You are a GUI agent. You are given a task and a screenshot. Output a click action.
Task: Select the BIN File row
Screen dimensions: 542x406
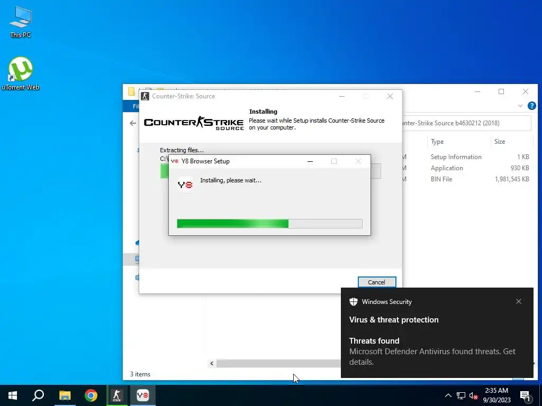coord(466,179)
